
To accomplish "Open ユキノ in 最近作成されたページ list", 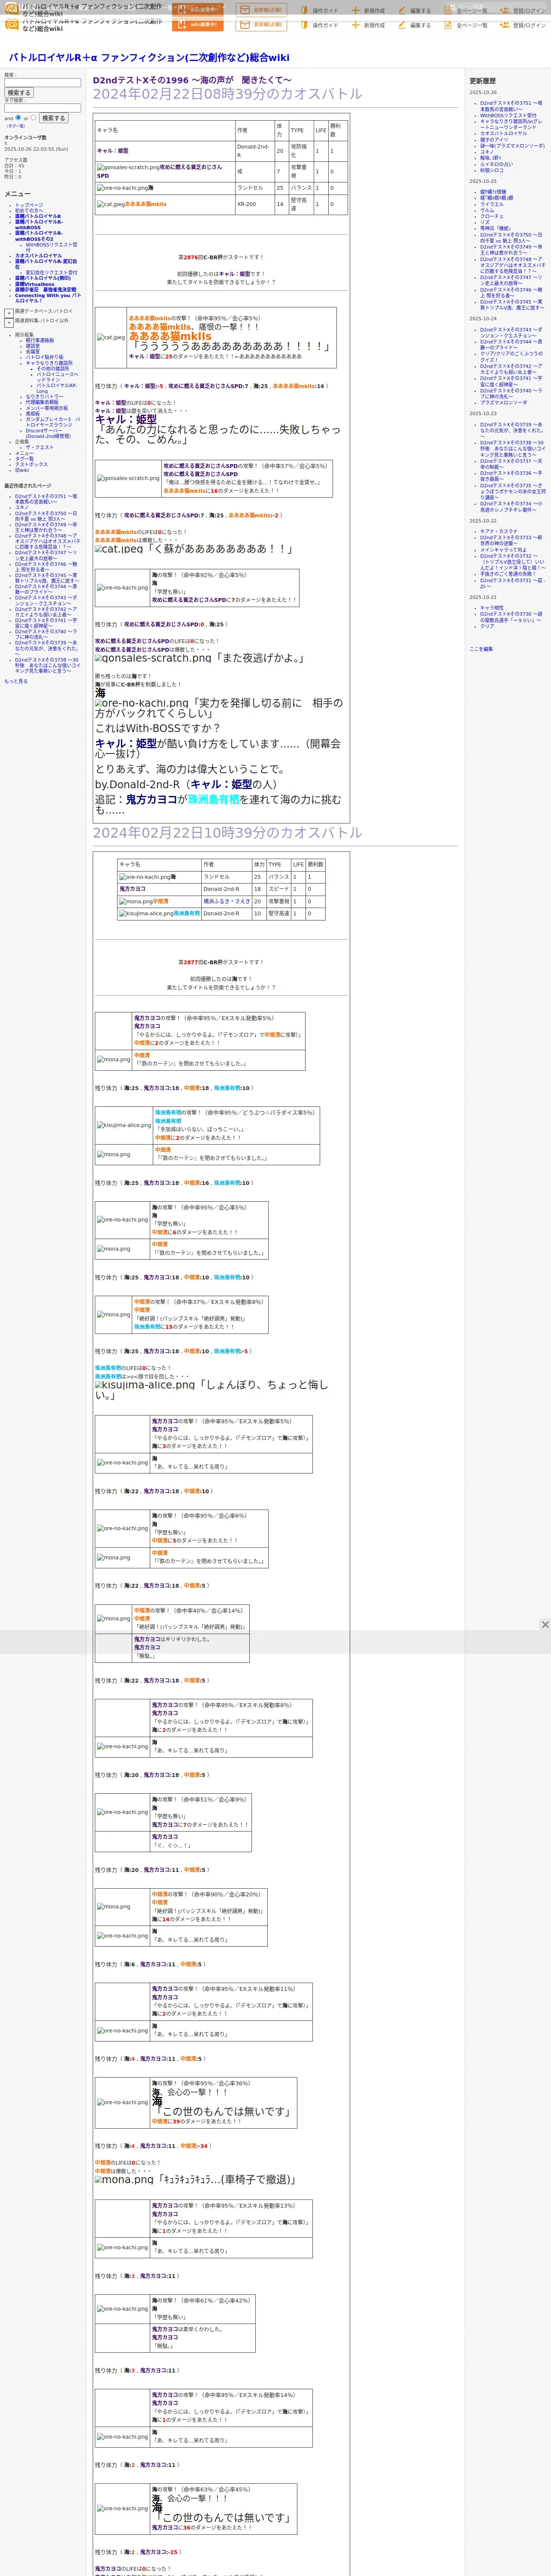I will coord(22,507).
